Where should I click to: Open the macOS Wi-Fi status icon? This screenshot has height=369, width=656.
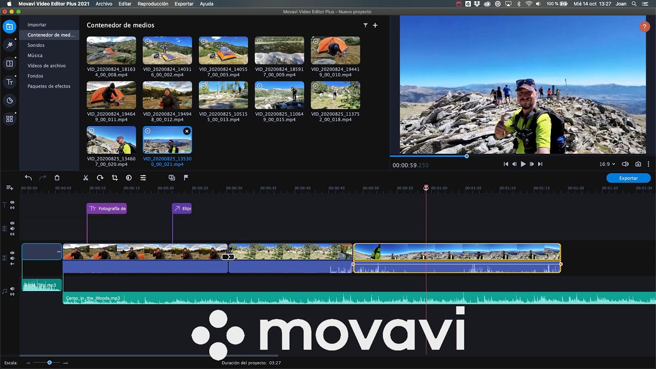point(528,4)
